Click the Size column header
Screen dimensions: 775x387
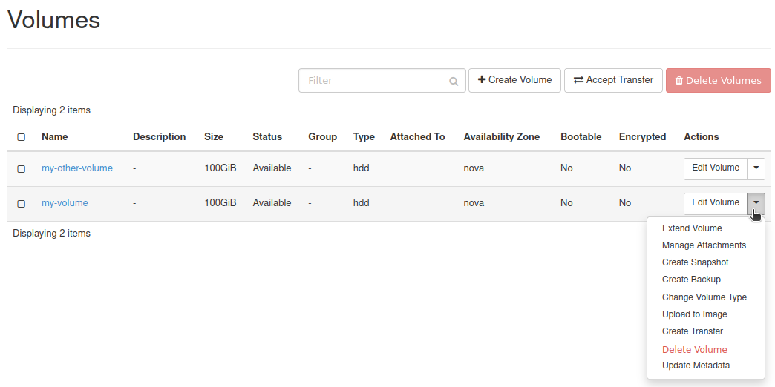214,136
